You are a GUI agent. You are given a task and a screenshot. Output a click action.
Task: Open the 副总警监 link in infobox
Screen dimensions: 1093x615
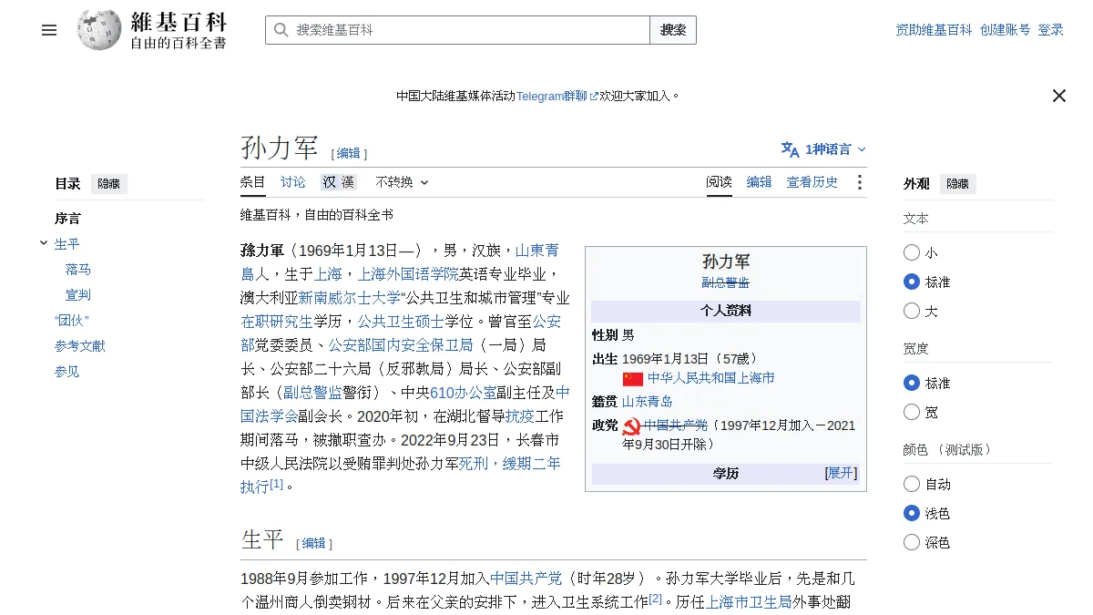pos(725,283)
